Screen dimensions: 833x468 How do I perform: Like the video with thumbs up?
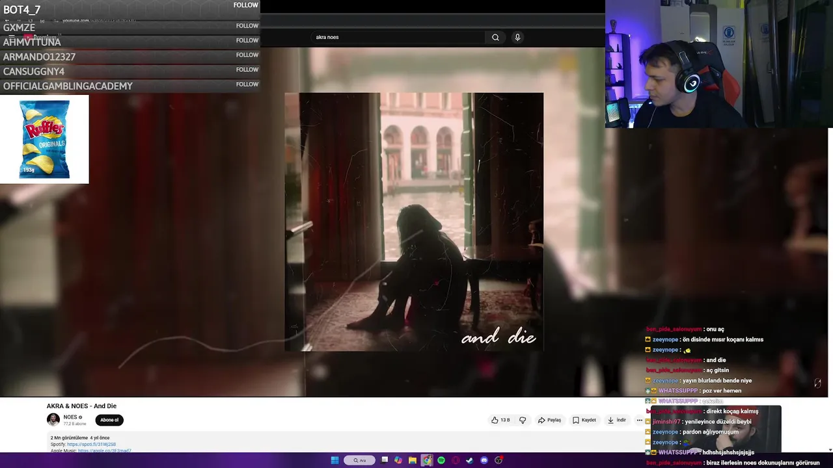(500, 420)
